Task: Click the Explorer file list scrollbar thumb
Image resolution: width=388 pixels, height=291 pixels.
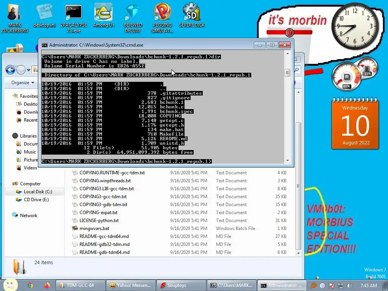Action: pyautogui.click(x=299, y=186)
